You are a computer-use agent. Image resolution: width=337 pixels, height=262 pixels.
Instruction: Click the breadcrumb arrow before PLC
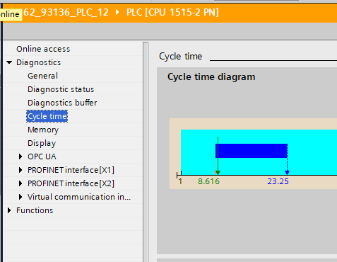[x=117, y=12]
